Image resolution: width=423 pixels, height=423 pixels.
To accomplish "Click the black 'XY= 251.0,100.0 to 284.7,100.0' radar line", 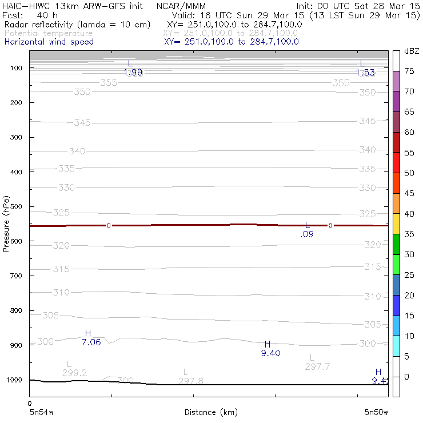I will 234,25.
